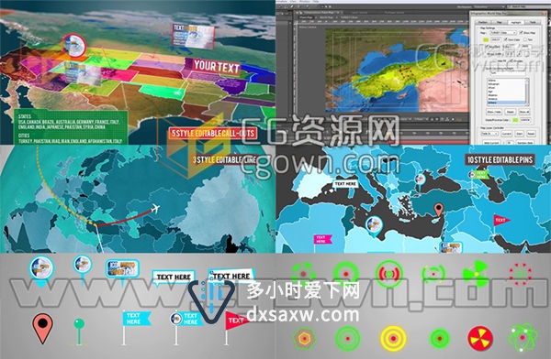Click the red map marker pin sample
Image resolution: width=551 pixels, height=359 pixels.
[x=42, y=328]
